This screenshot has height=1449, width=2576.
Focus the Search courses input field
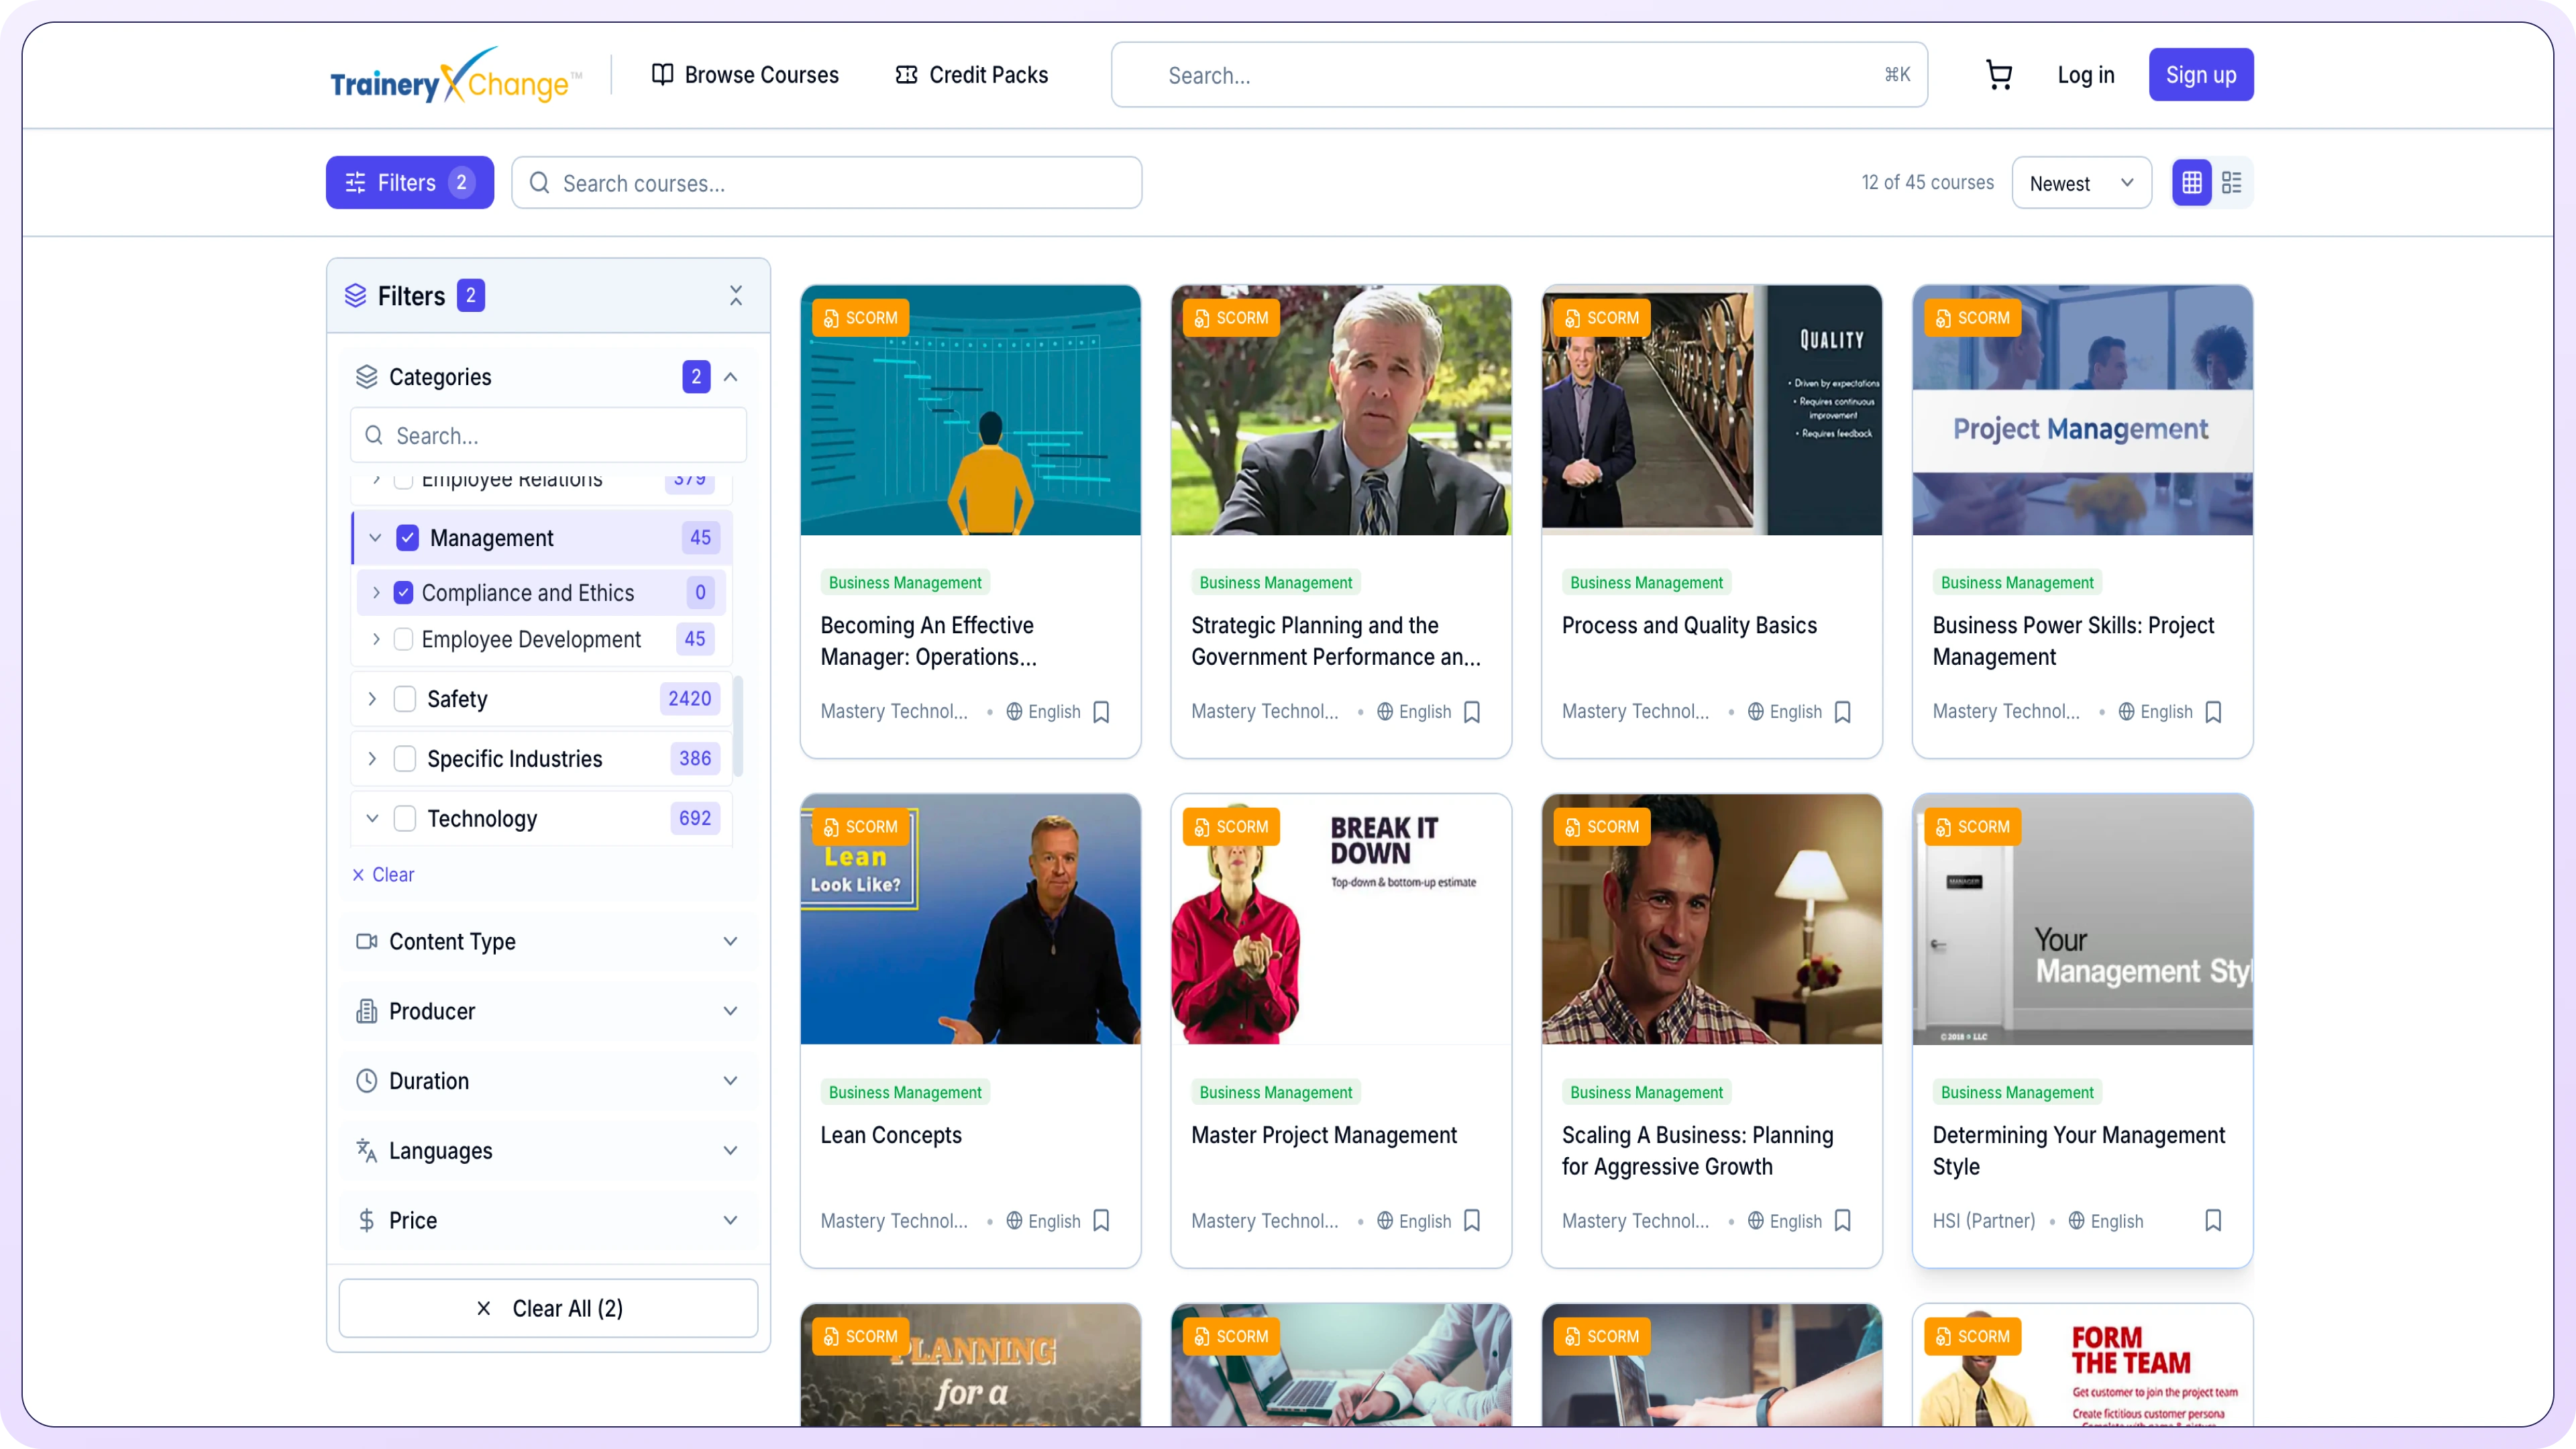[x=826, y=183]
